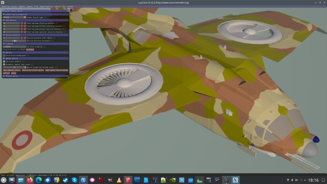This screenshot has width=327, height=184.
Task: Increase maximum glossy recursion bounces
Action: pyautogui.click(x=25, y=29)
